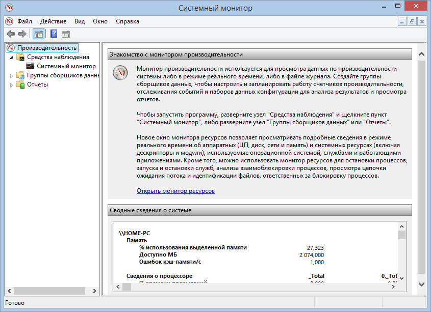This screenshot has height=312, width=431.
Task: Toggle the console tree show/hide button
Action: (x=38, y=34)
